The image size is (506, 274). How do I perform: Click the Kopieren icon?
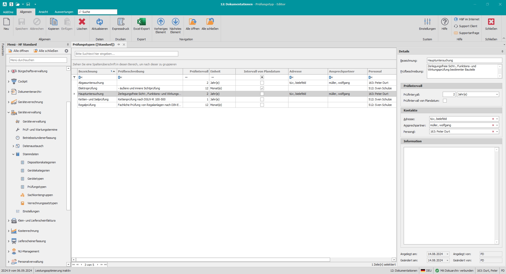54,22
